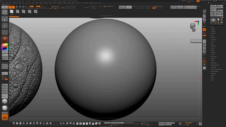Click the Load Tool button

pos(213,6)
